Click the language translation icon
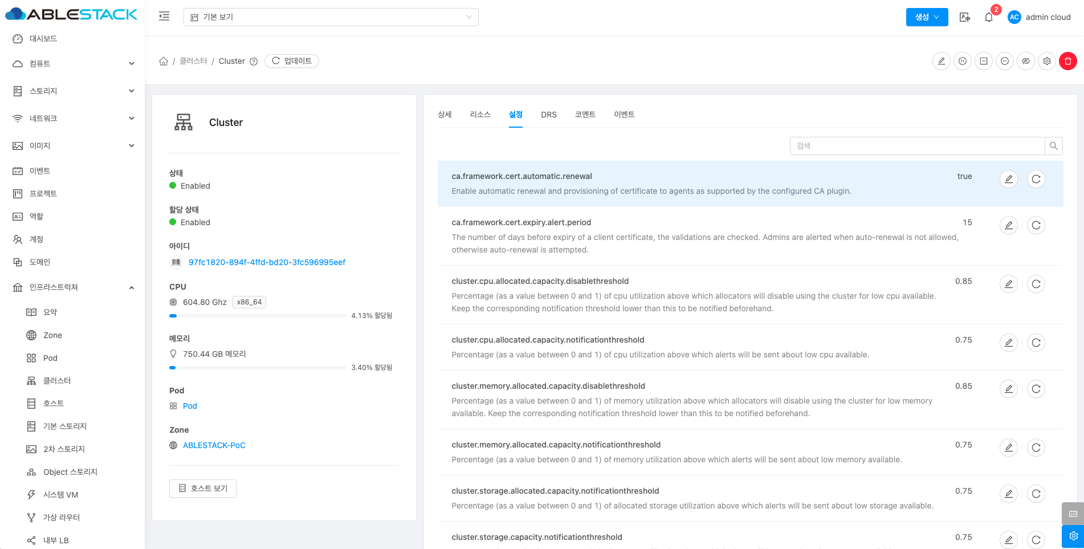Image resolution: width=1084 pixels, height=549 pixels. tap(964, 17)
